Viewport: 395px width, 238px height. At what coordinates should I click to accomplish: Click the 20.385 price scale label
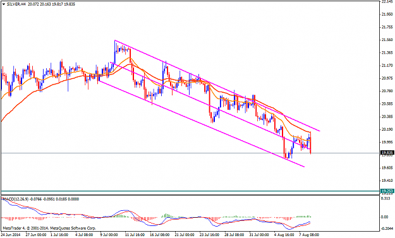click(x=387, y=117)
